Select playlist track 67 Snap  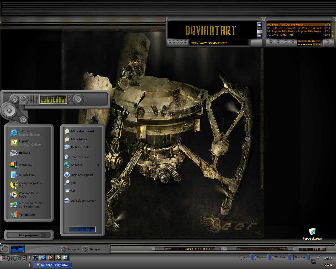pos(298,25)
